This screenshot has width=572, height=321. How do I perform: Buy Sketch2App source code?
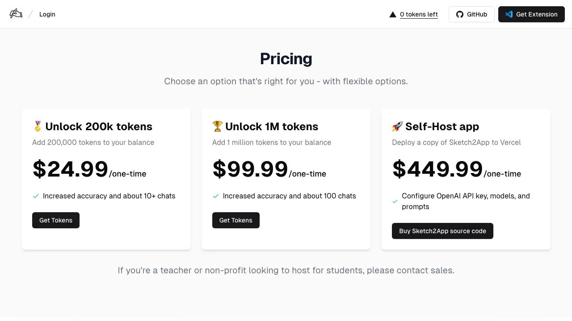pyautogui.click(x=442, y=231)
